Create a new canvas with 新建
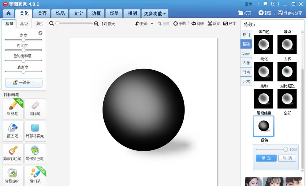This screenshot has height=186, width=306. click(x=265, y=13)
